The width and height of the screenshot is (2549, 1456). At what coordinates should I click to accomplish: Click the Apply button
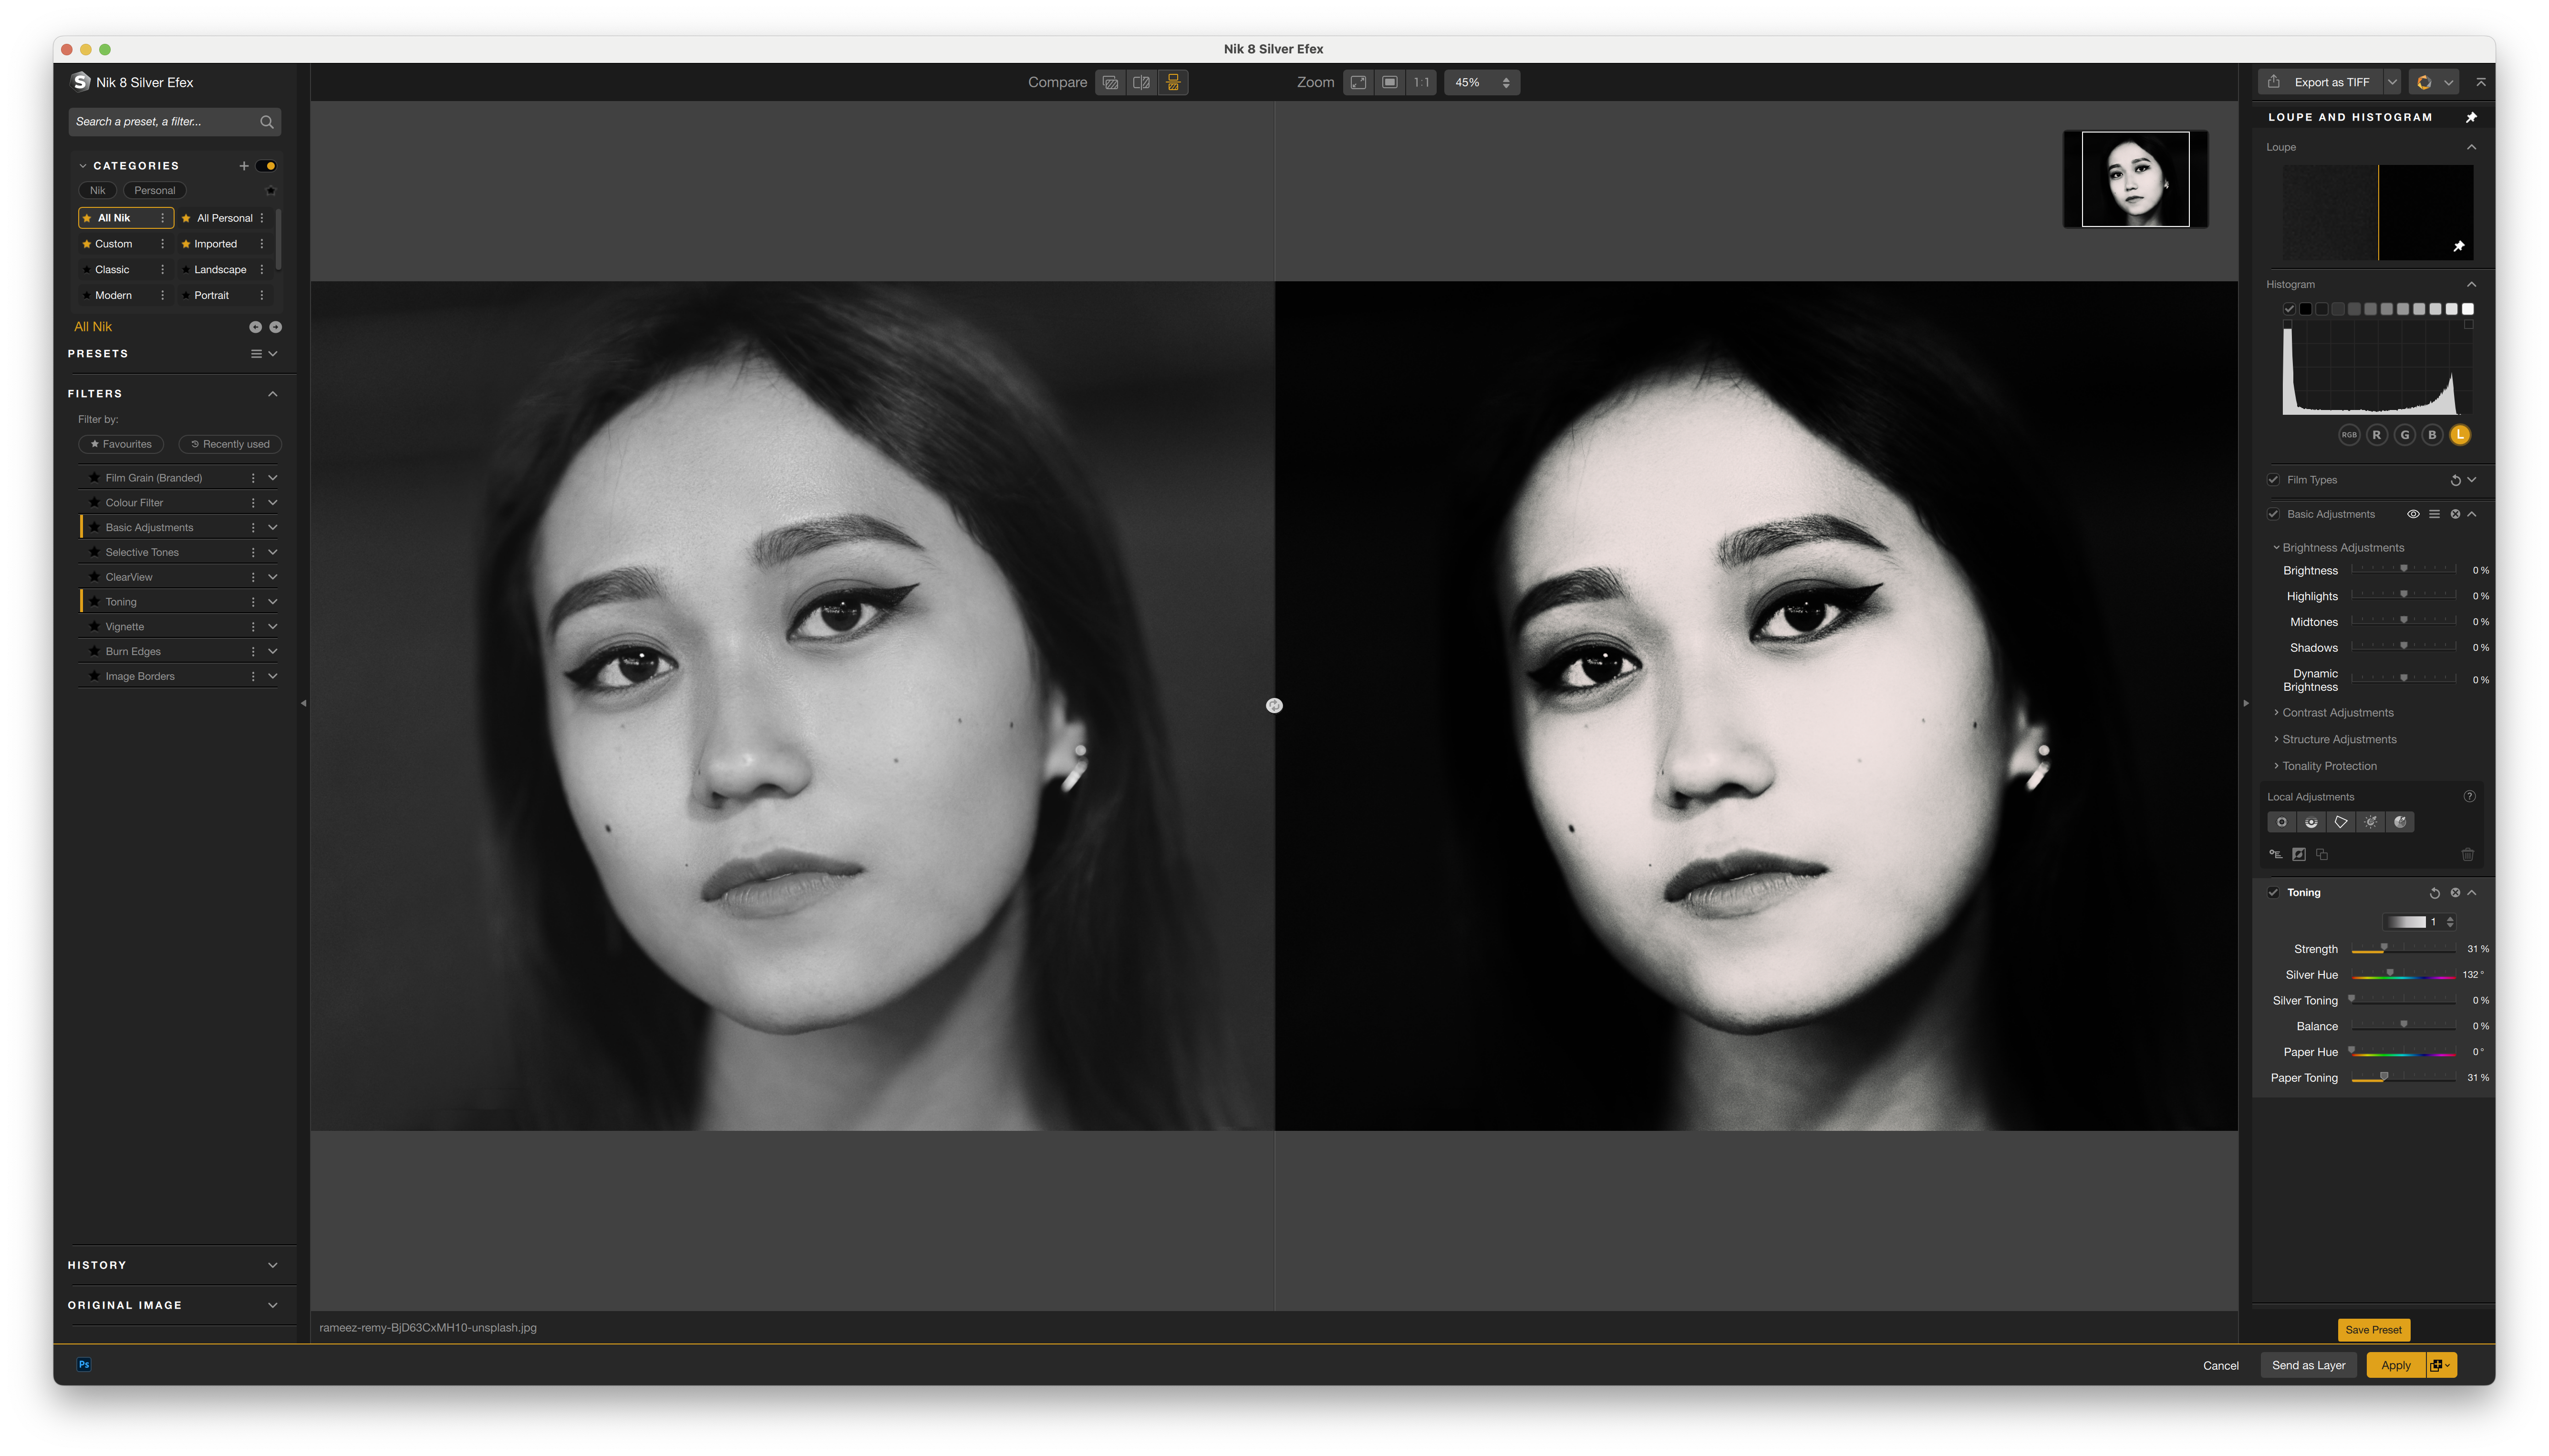point(2396,1366)
